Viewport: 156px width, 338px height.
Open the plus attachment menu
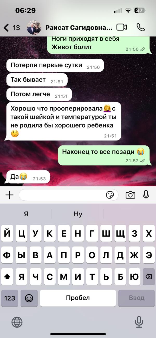[x=9, y=195]
